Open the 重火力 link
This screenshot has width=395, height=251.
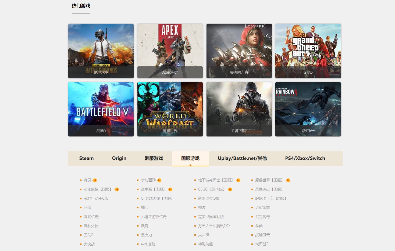click(x=146, y=235)
